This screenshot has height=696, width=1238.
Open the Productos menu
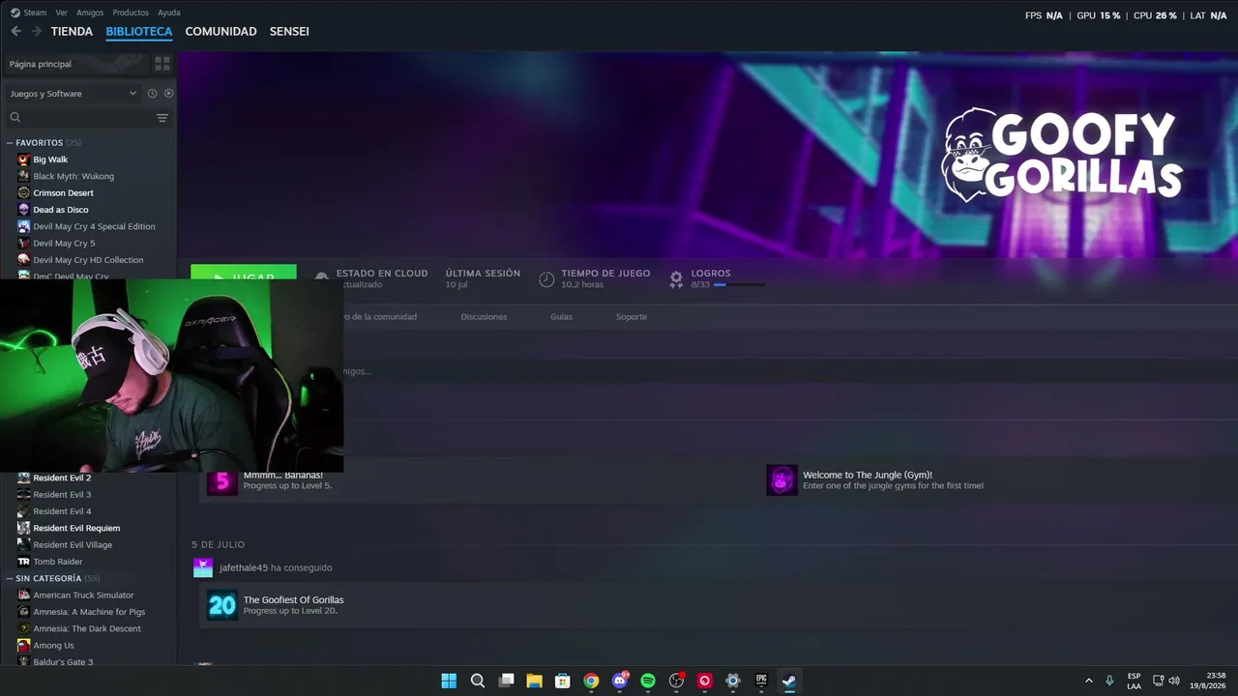coord(131,13)
